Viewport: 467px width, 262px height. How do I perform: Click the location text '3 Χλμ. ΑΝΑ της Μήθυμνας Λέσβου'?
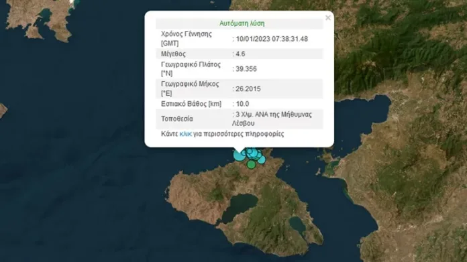(x=272, y=119)
